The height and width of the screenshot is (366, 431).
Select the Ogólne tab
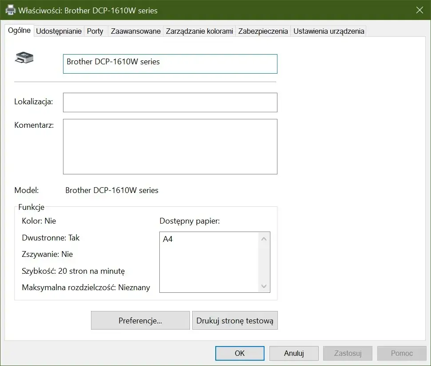pos(20,31)
